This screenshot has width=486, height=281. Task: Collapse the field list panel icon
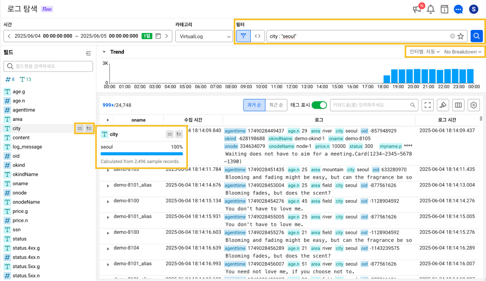tap(88, 53)
